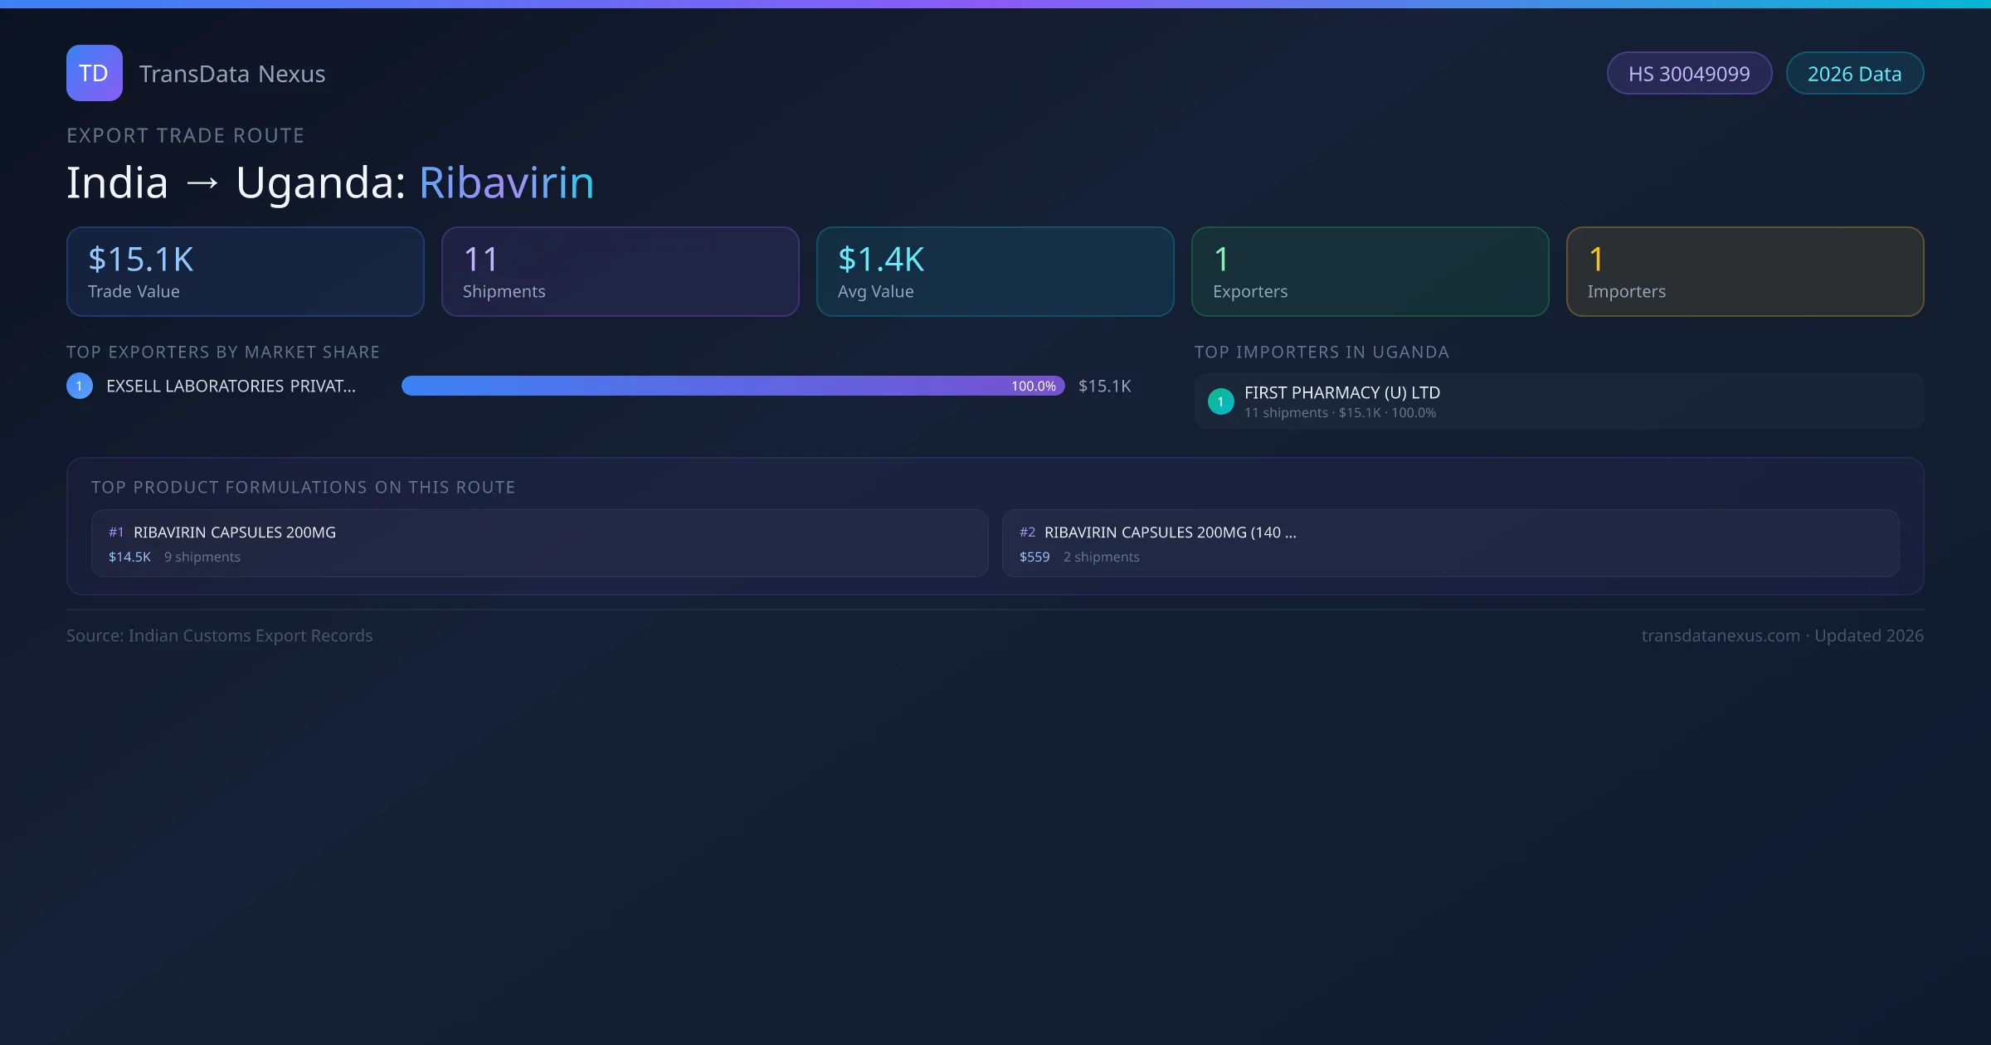This screenshot has width=1991, height=1045.
Task: Select the $1.4K Avg Value card
Action: [x=995, y=272]
